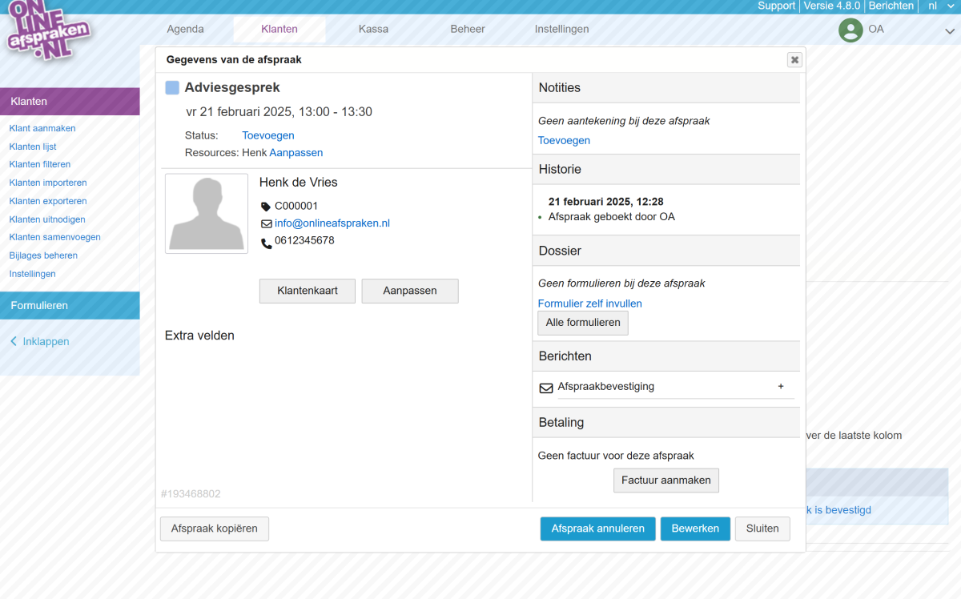The height and width of the screenshot is (599, 961).
Task: Click Klanten importeren in sidebar
Action: click(48, 183)
